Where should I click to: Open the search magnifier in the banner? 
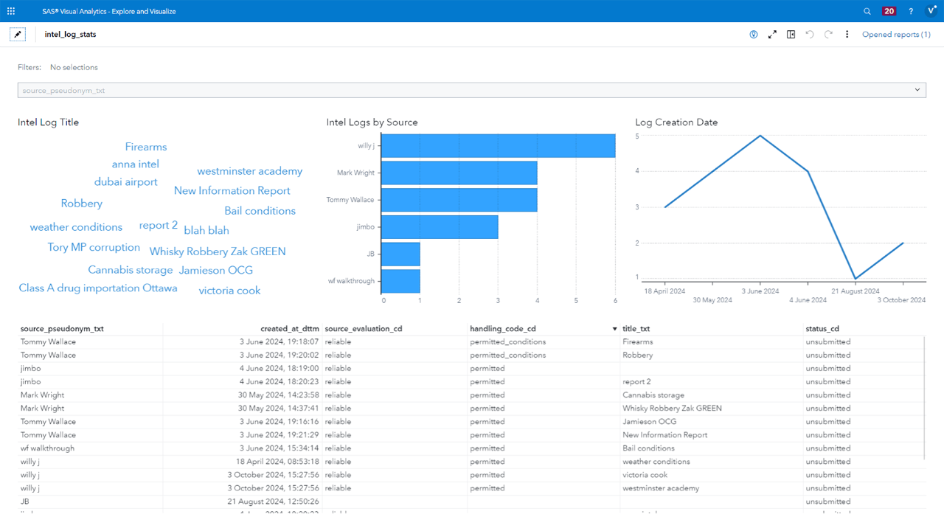pos(867,10)
